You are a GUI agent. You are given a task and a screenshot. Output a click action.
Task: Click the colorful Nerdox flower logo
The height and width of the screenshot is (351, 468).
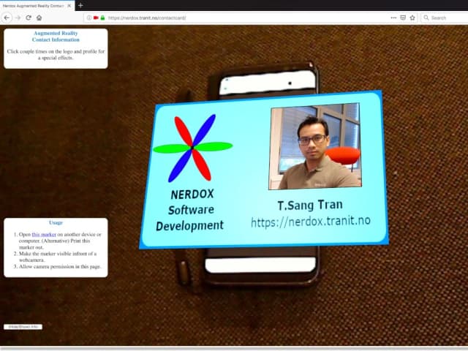[193, 148]
